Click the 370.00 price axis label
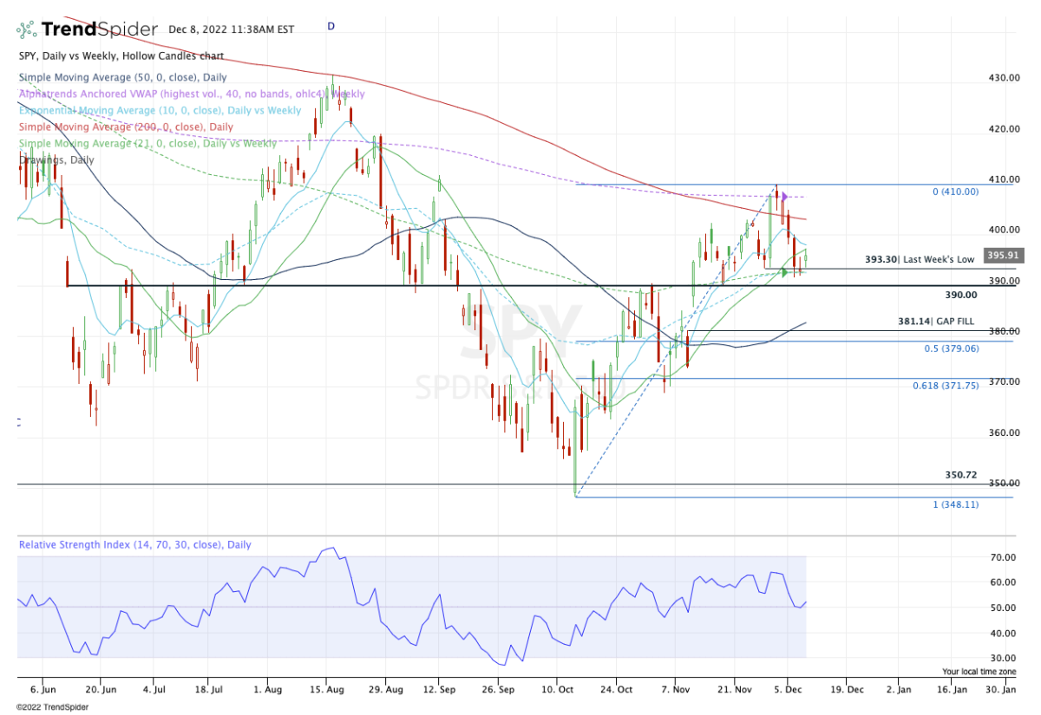Viewport: 1041px width, 715px height. [1003, 382]
